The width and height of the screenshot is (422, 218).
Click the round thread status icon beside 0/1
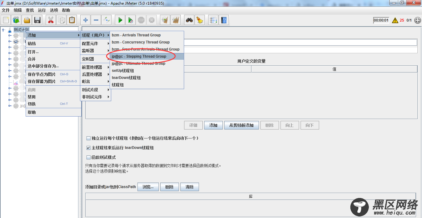click(417, 20)
